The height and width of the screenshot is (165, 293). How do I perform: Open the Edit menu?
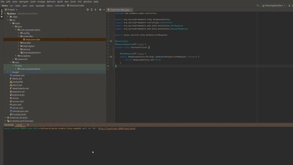[8, 2]
